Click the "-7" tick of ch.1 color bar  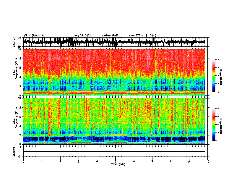(x=218, y=92)
